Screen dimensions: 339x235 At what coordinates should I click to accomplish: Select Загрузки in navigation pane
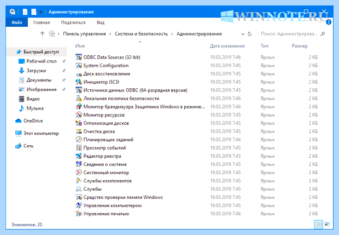36,71
